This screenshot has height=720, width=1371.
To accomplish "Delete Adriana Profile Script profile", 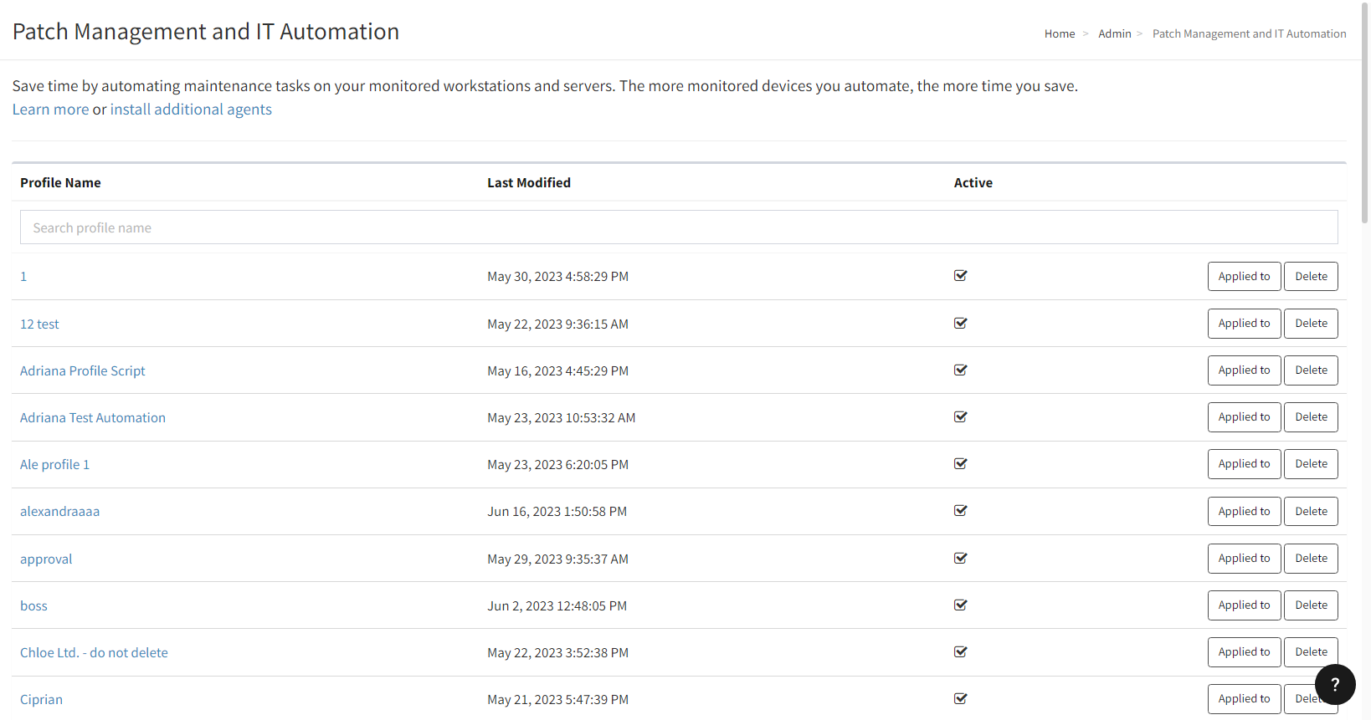I will (x=1311, y=370).
